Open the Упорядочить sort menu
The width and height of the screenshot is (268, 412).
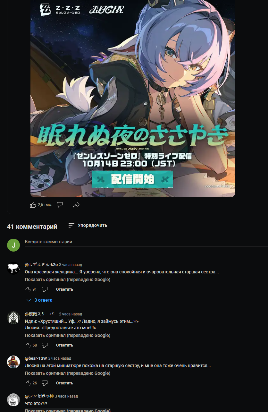pos(88,226)
